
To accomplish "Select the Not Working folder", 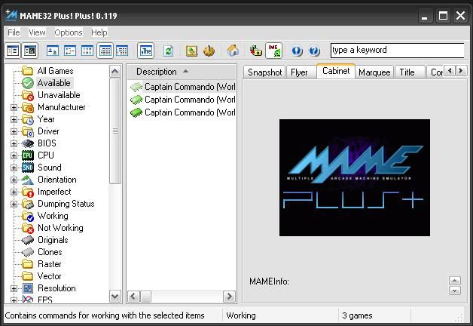I will pyautogui.click(x=53, y=228).
